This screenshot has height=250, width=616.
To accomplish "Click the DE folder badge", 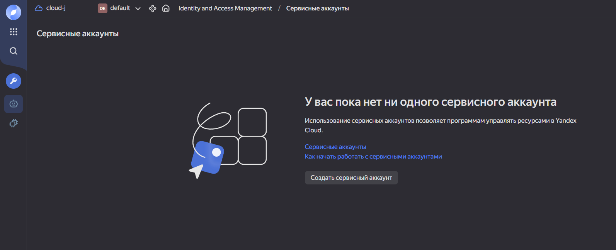I will coord(102,8).
